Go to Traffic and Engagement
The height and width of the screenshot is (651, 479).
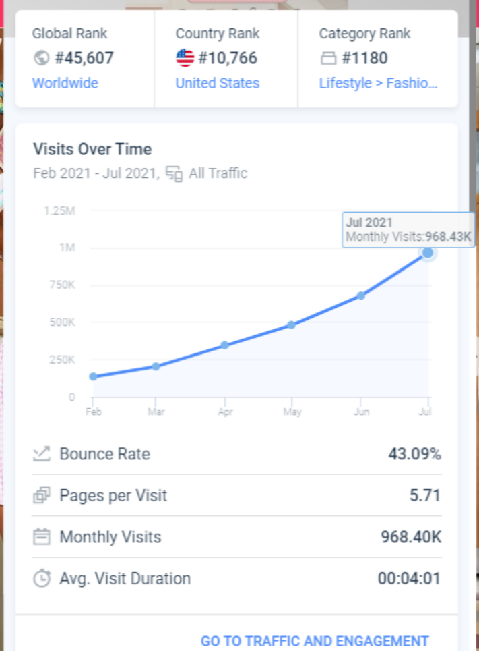click(x=315, y=641)
